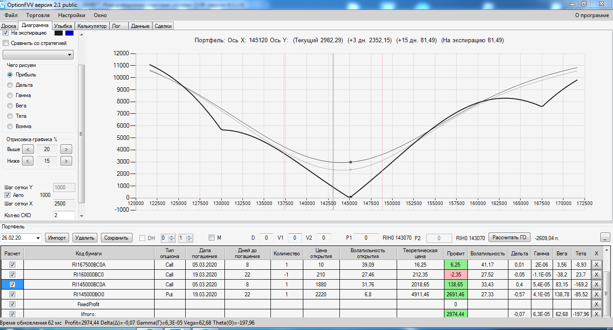Screen dimensions: 613x330
Task: Click the D input field
Action: [266, 237]
